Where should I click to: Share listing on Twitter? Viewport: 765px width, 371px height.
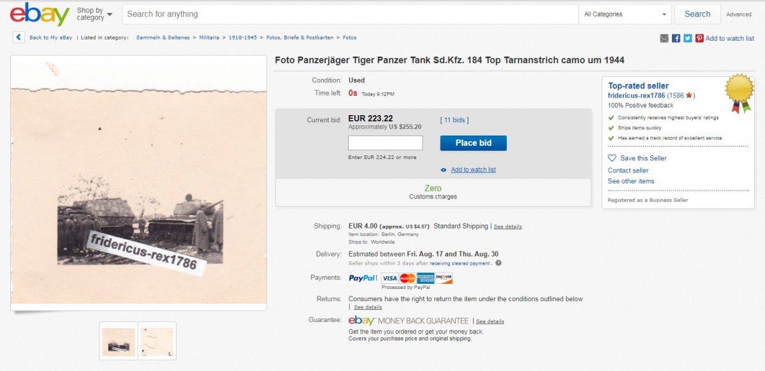(x=688, y=38)
